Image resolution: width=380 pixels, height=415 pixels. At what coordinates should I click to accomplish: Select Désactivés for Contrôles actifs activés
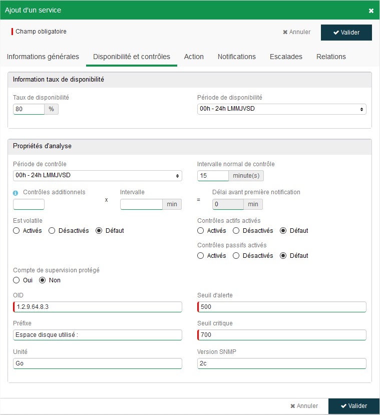coord(236,231)
